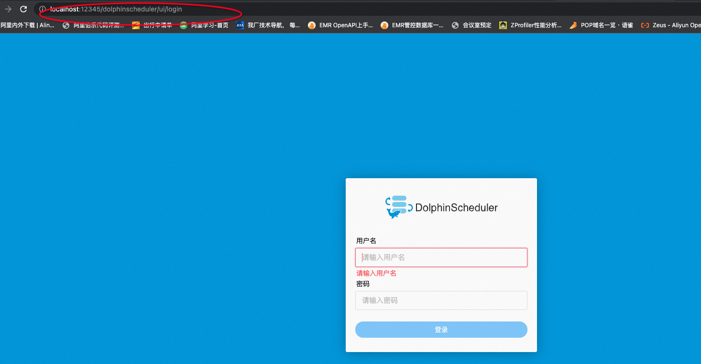
Task: Open the EMR管控数据库 bookmark
Action: pos(413,25)
